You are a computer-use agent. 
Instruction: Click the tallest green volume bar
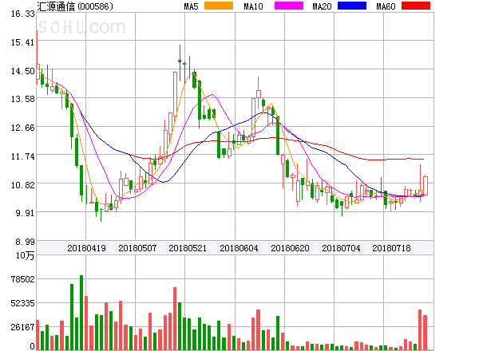coord(81,313)
